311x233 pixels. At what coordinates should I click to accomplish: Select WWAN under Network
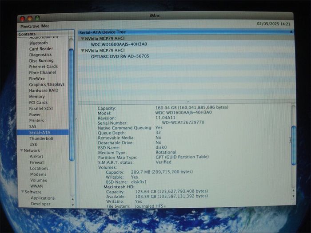[36, 186]
